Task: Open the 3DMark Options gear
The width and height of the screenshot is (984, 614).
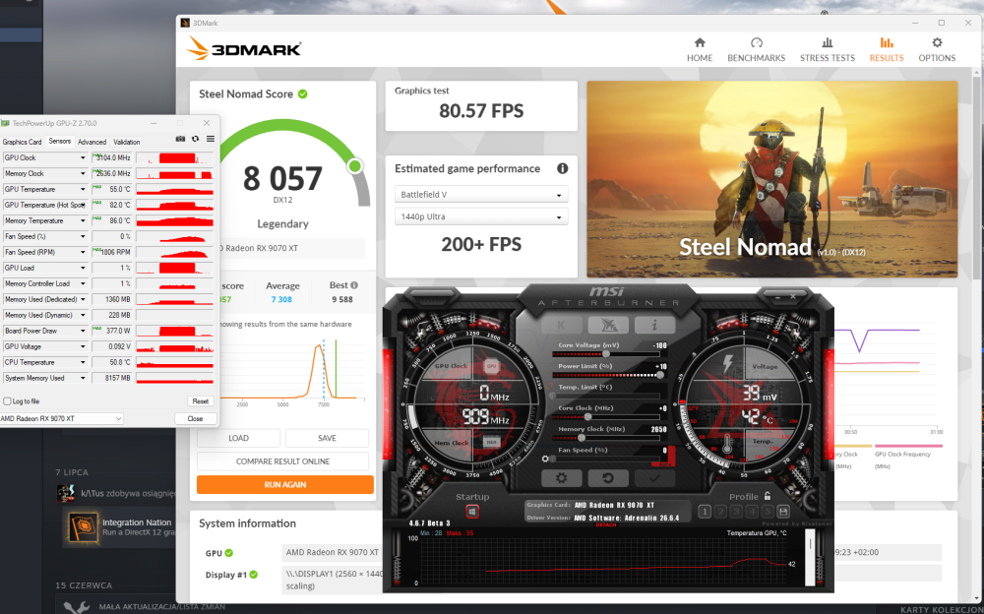Action: (x=937, y=49)
